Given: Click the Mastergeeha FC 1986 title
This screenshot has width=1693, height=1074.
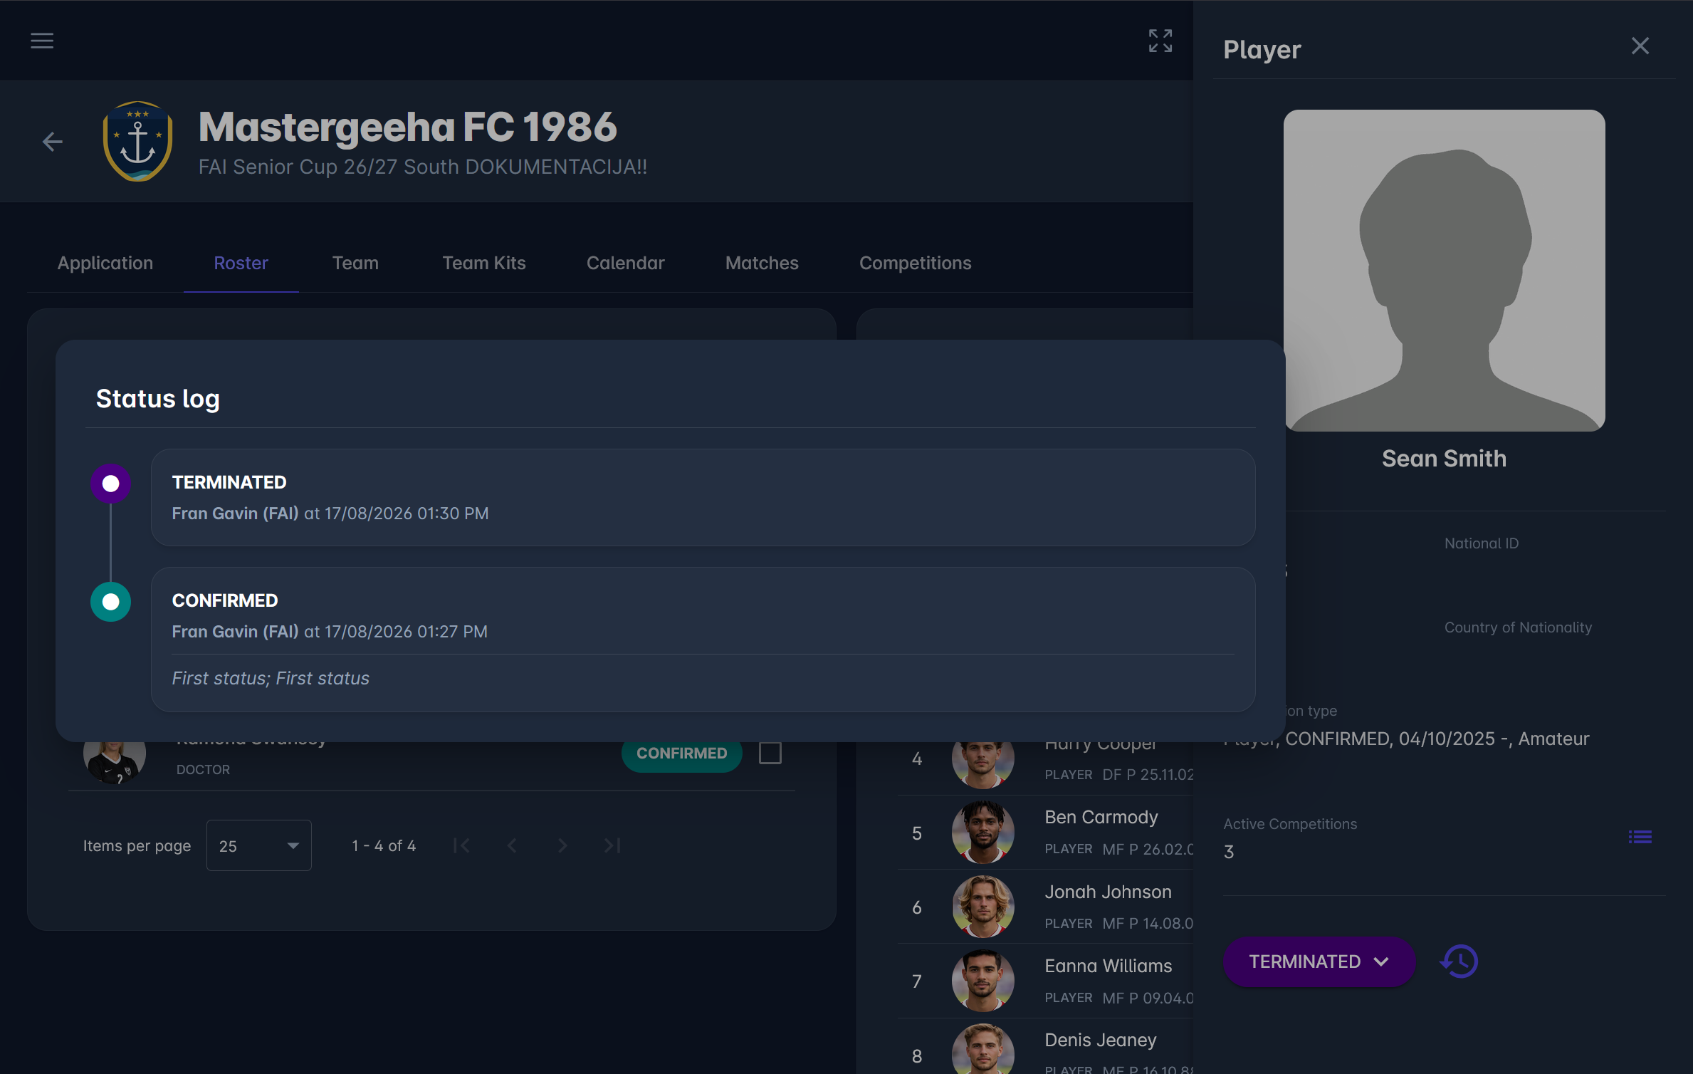Looking at the screenshot, I should tap(407, 127).
